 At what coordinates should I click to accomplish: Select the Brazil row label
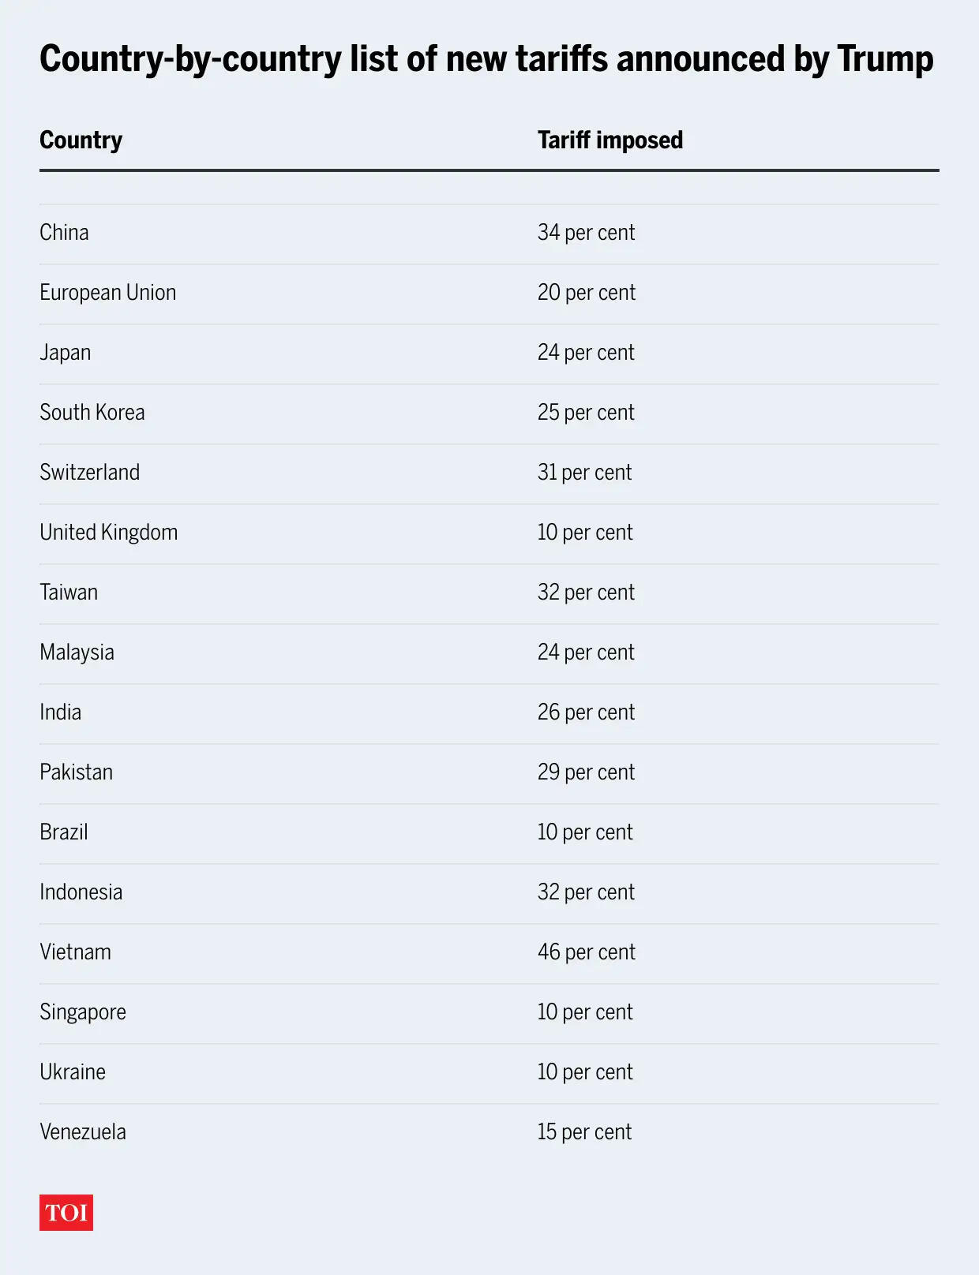click(x=64, y=832)
